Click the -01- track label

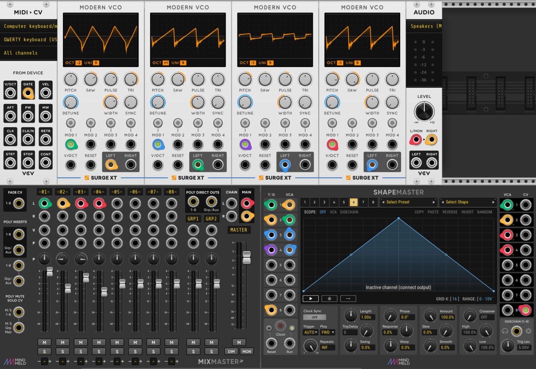[x=44, y=192]
